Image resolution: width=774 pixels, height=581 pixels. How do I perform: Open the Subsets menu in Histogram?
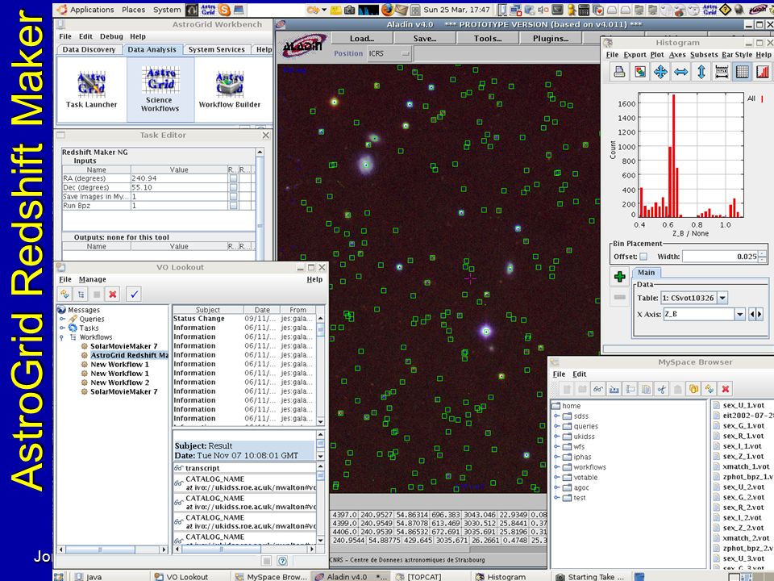click(x=704, y=55)
